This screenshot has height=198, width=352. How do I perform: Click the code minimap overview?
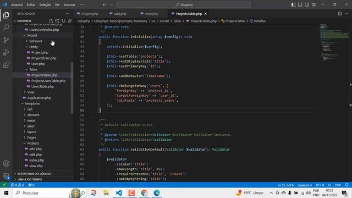point(334,43)
